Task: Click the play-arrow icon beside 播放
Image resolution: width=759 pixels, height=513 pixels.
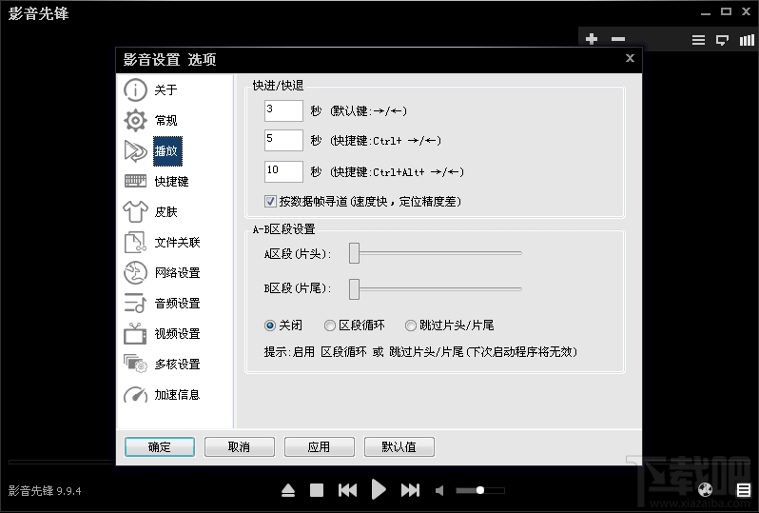Action: pos(135,151)
